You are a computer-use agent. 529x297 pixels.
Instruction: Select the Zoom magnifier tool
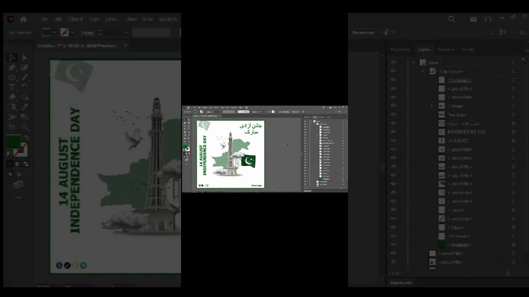click(25, 127)
